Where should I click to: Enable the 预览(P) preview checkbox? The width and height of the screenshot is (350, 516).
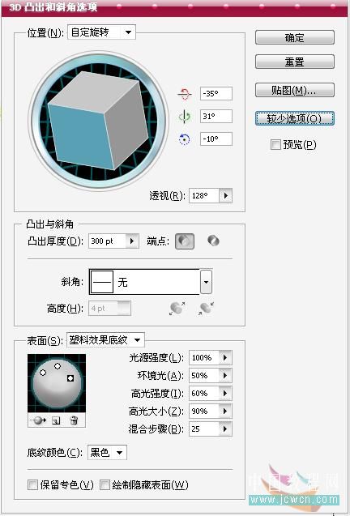click(x=275, y=144)
